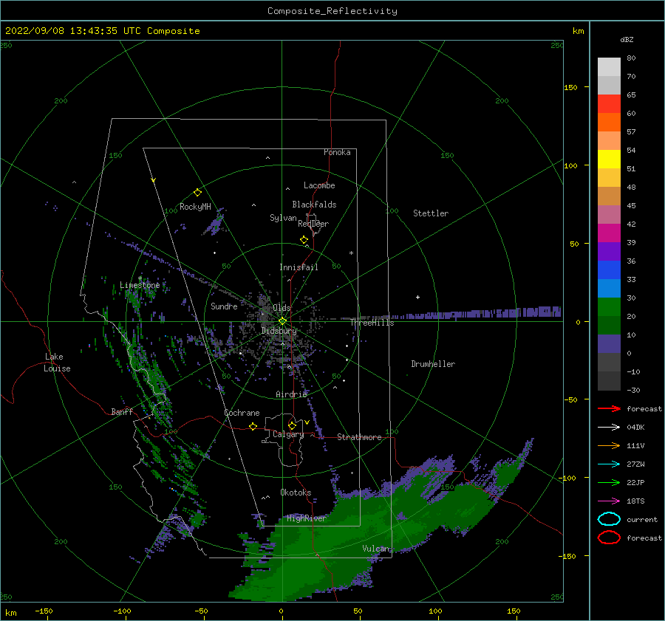This screenshot has width=665, height=621.
Task: Click the Banff label
Action: tap(122, 411)
